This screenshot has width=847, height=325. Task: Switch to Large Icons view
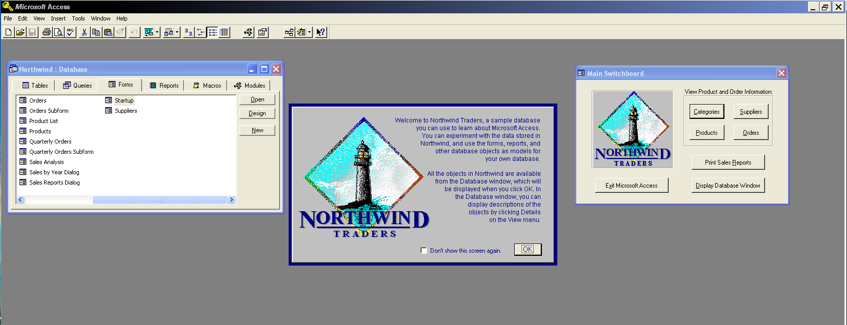189,32
